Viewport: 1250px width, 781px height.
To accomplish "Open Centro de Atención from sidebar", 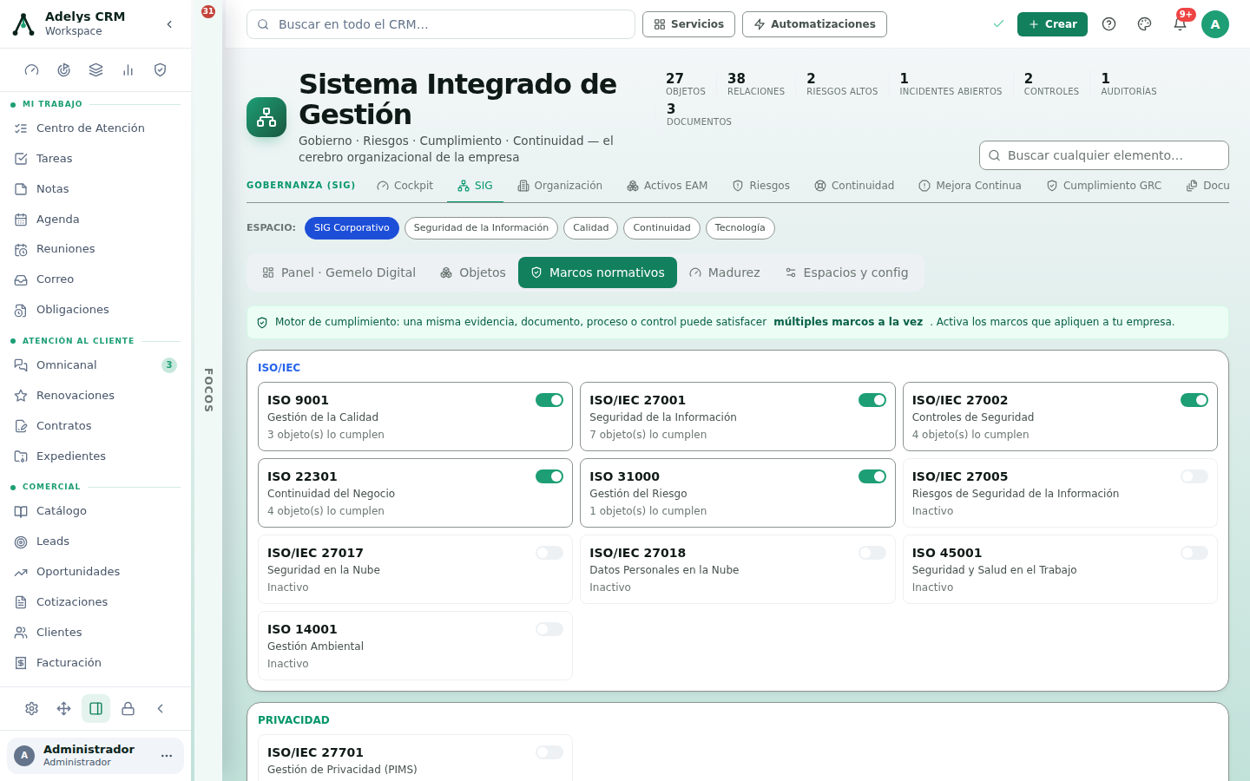I will pyautogui.click(x=95, y=128).
